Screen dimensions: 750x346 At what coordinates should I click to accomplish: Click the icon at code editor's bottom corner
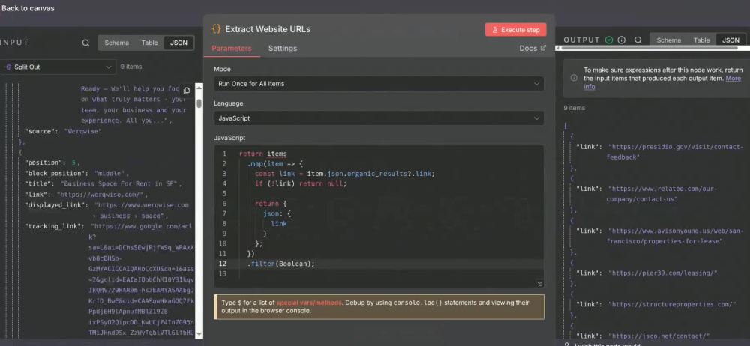click(x=539, y=283)
